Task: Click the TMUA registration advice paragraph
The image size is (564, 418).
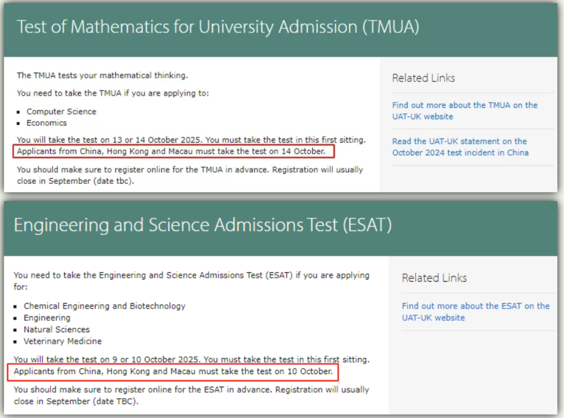Action: [x=190, y=176]
